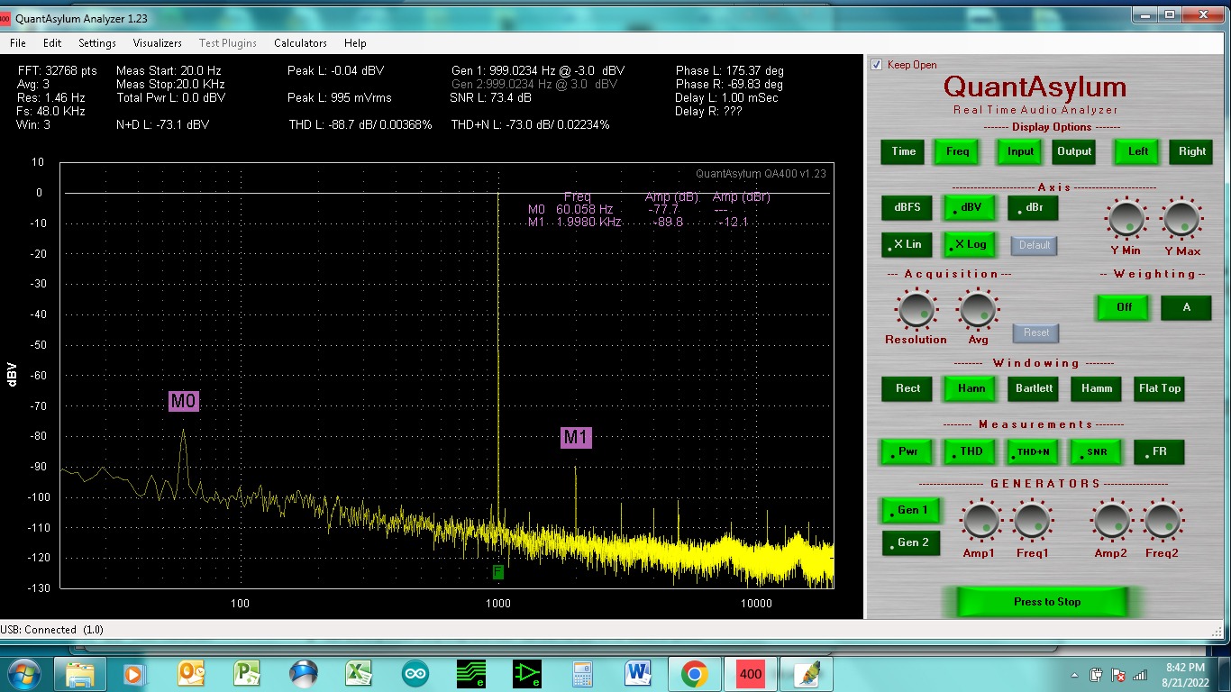The height and width of the screenshot is (692, 1231).
Task: Select X Log axis scaling
Action: pyautogui.click(x=971, y=244)
